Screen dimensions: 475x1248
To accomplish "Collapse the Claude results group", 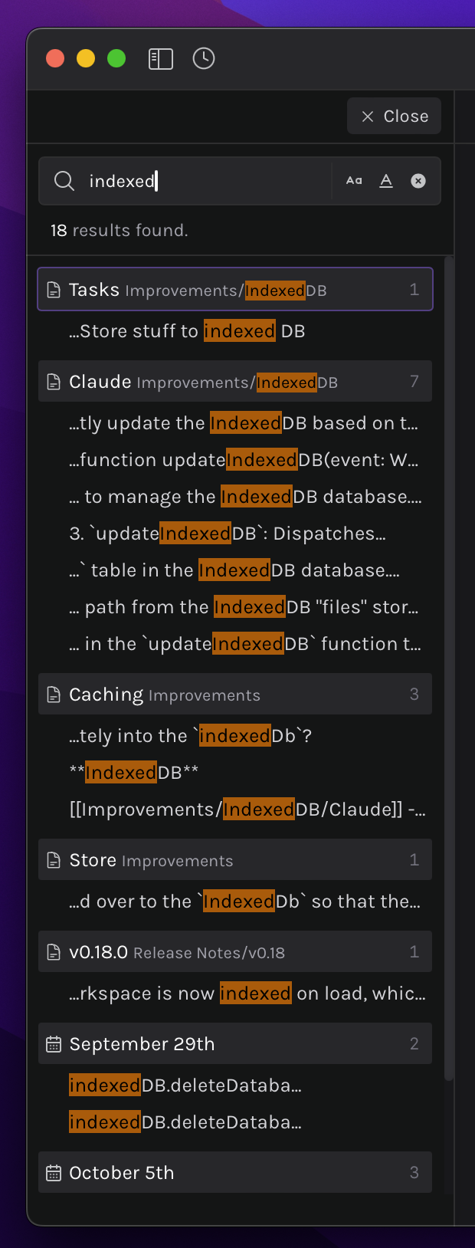I will 235,382.
